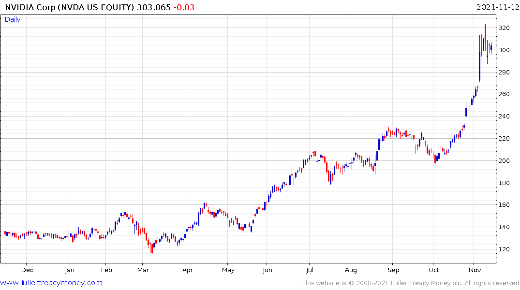Viewport: 520px width, 290px height.
Task: Click the Dec label on time axis
Action: pyautogui.click(x=27, y=270)
